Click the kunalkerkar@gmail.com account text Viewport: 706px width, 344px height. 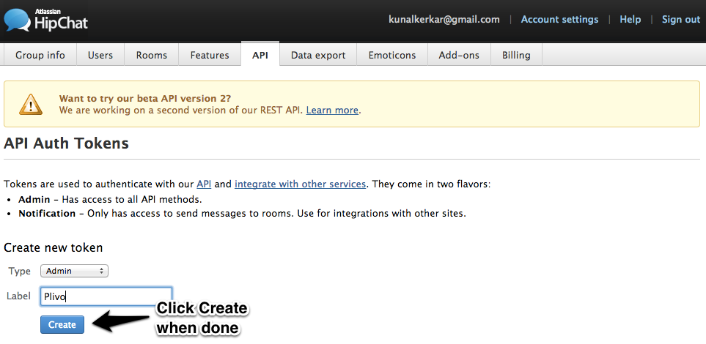click(444, 19)
